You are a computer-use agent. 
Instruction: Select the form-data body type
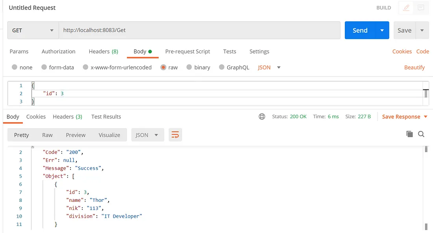(x=44, y=67)
